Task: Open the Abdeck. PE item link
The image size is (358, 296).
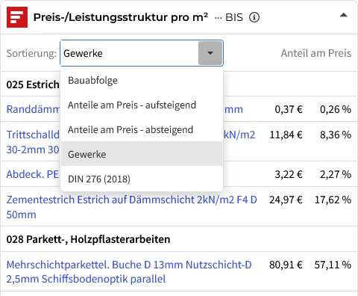Action: tap(33, 174)
